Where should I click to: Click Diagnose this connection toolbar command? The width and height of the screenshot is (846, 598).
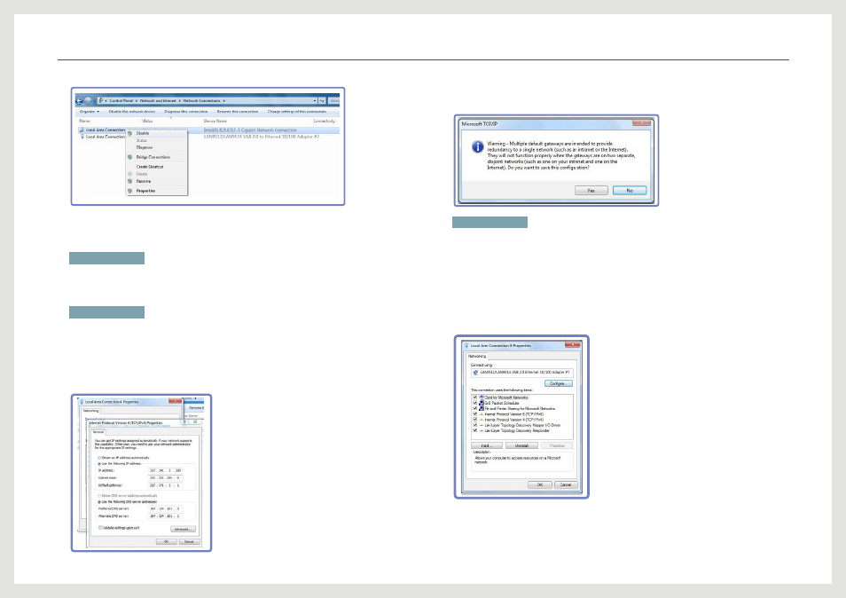[x=186, y=112]
